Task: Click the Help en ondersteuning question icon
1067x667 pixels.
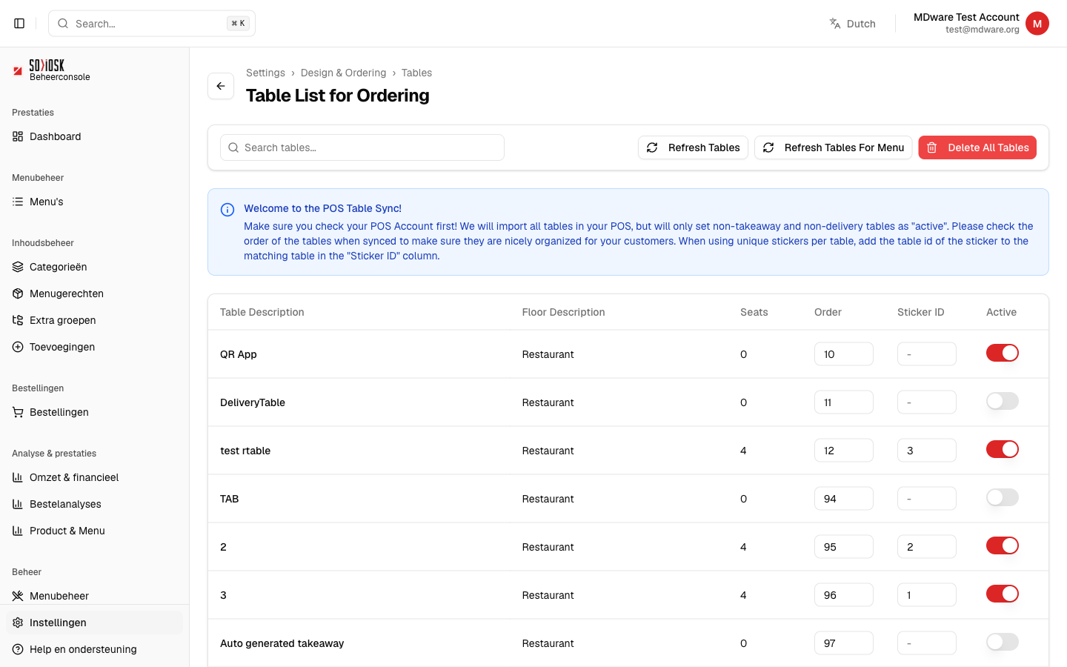Action: coord(18,649)
